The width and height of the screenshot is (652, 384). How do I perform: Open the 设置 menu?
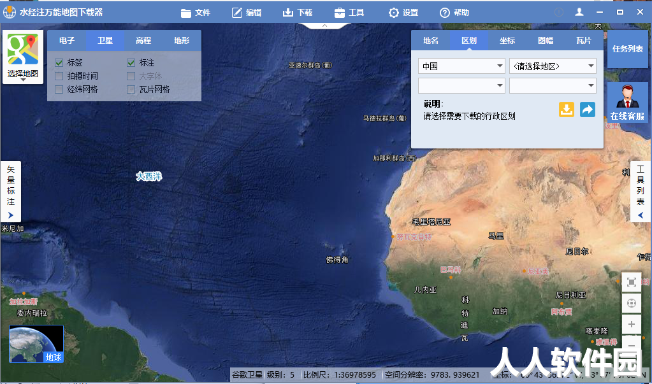[403, 13]
